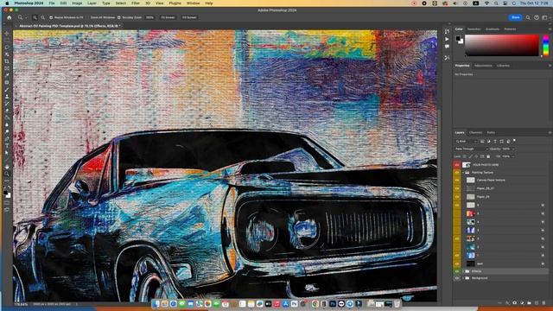553x311 pixels.
Task: Open the History panel icon
Action: point(447,31)
